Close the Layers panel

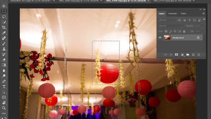(204, 10)
